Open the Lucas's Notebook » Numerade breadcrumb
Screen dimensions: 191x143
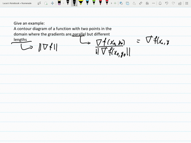pyautogui.click(x=17, y=3)
